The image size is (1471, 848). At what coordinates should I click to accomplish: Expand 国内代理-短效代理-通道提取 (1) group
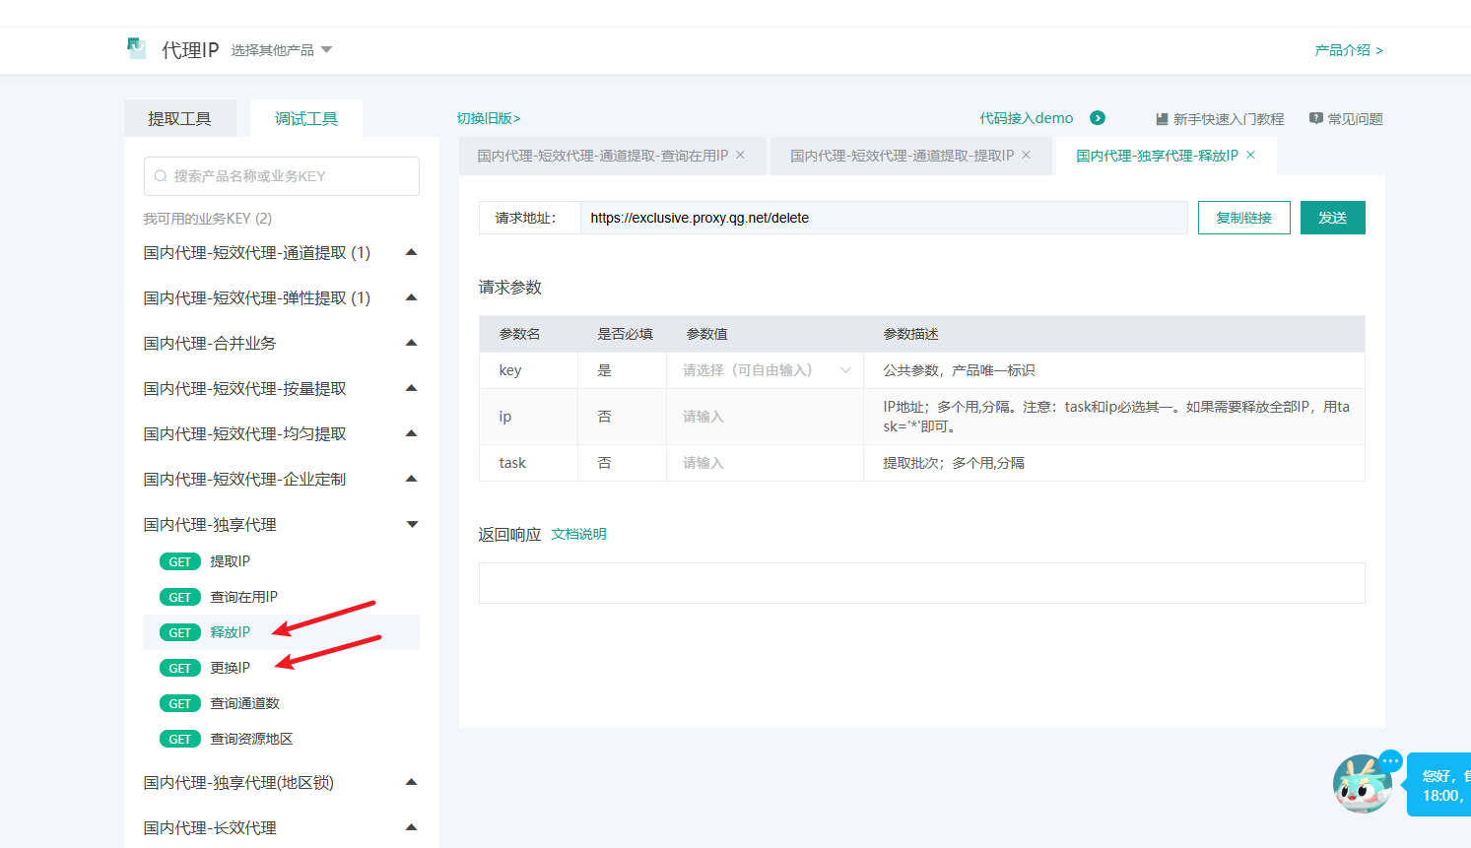click(x=412, y=253)
